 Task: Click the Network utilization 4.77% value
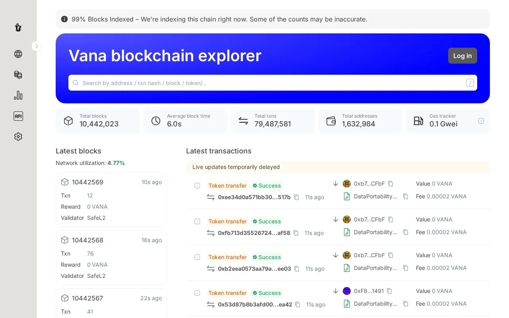click(116, 163)
